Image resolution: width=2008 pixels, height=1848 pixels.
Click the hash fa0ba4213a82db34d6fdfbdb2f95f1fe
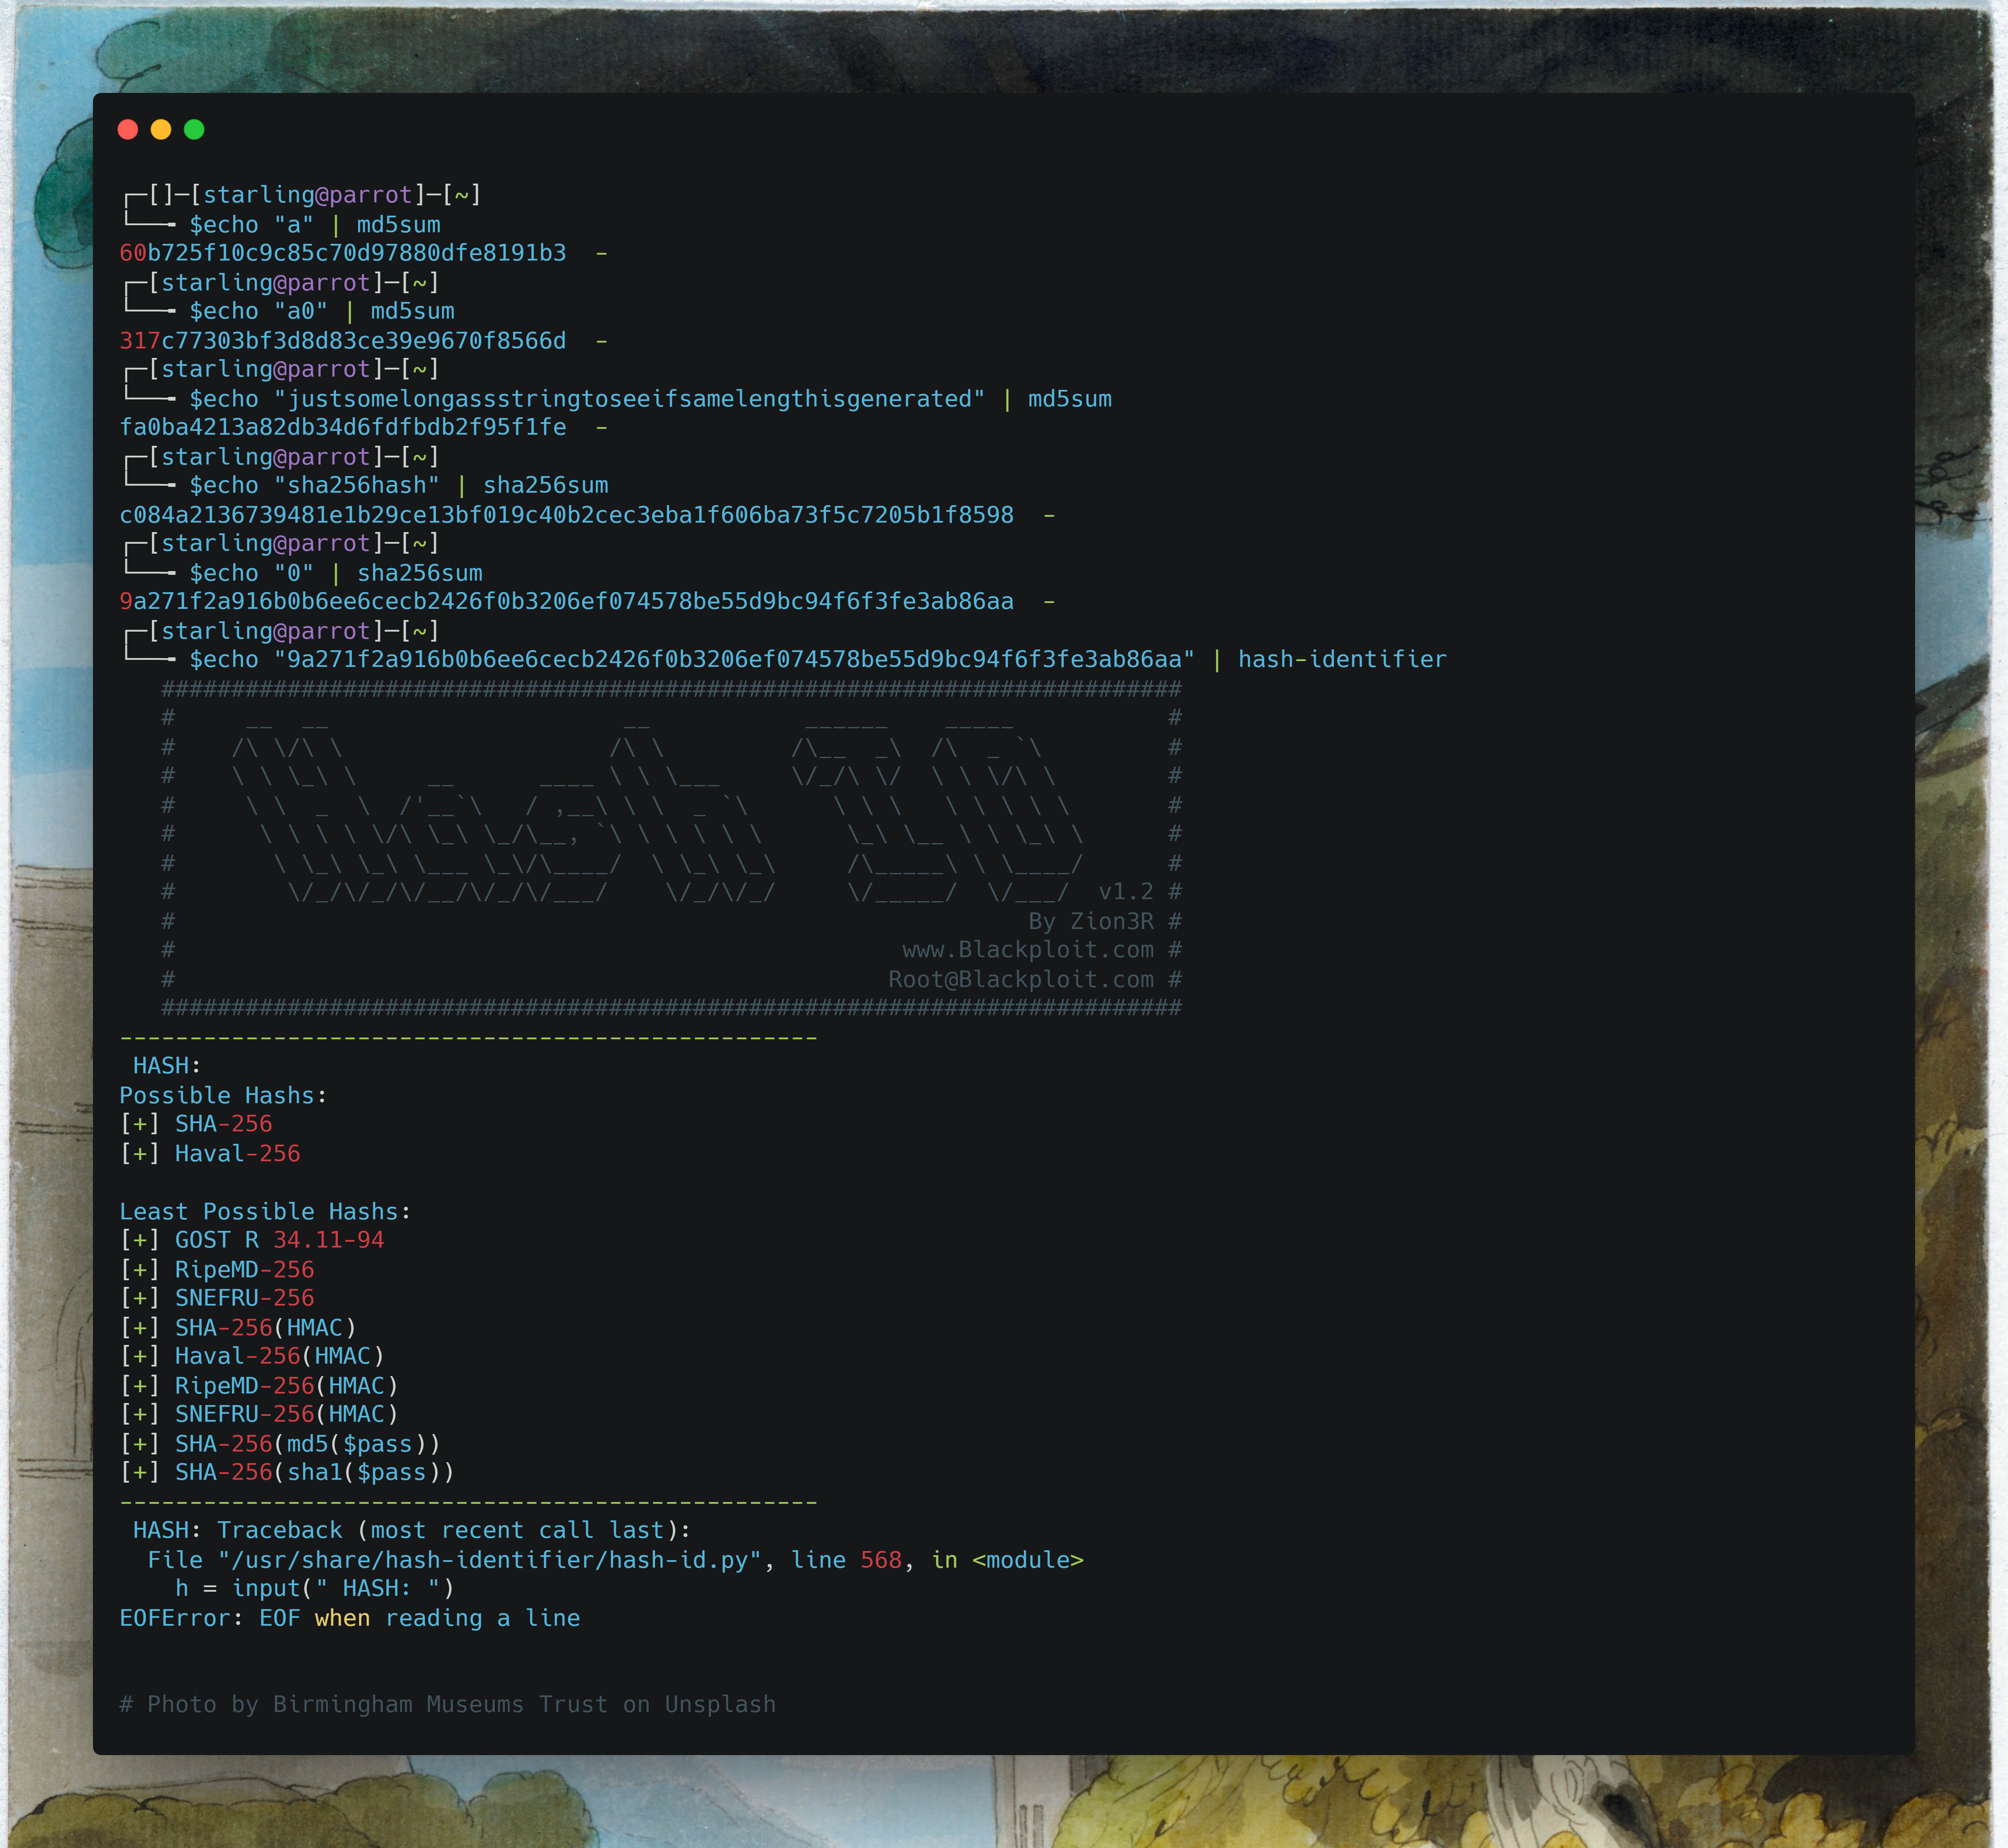(x=342, y=428)
